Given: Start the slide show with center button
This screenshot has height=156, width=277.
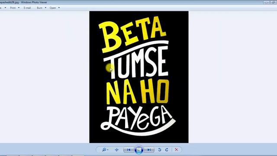Looking at the screenshot, I should click(139, 150).
